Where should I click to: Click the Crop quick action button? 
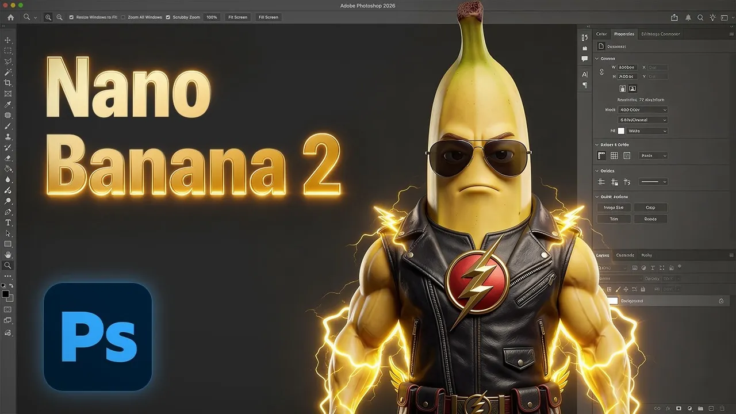(x=650, y=208)
